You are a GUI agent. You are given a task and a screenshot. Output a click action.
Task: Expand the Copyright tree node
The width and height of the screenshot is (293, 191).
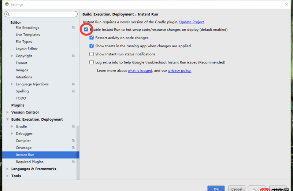12,56
